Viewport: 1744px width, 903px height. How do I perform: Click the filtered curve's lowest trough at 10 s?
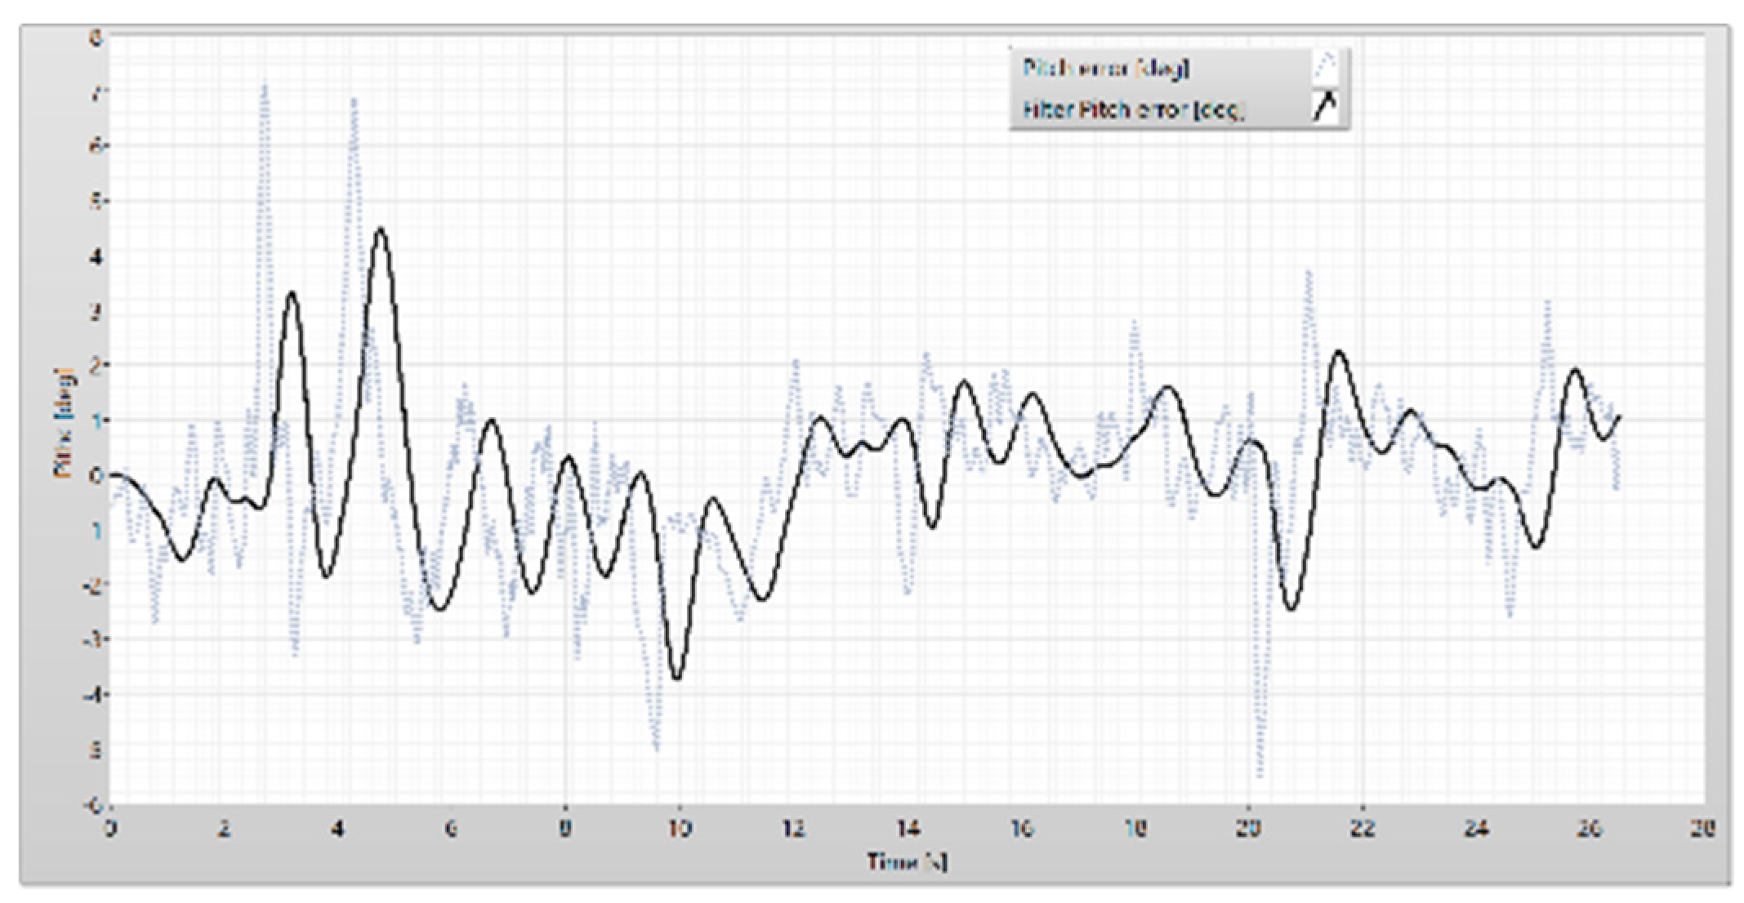pyautogui.click(x=677, y=678)
